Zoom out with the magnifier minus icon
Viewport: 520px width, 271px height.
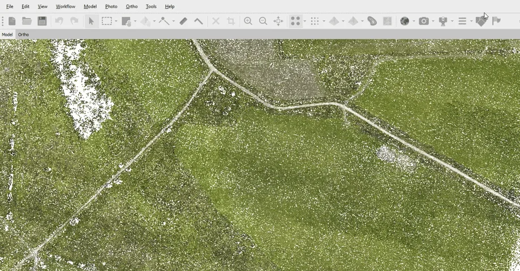[x=263, y=21]
